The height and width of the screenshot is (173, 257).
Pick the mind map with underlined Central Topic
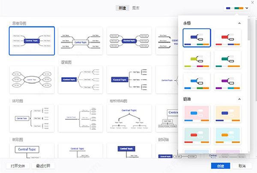coord(80,41)
